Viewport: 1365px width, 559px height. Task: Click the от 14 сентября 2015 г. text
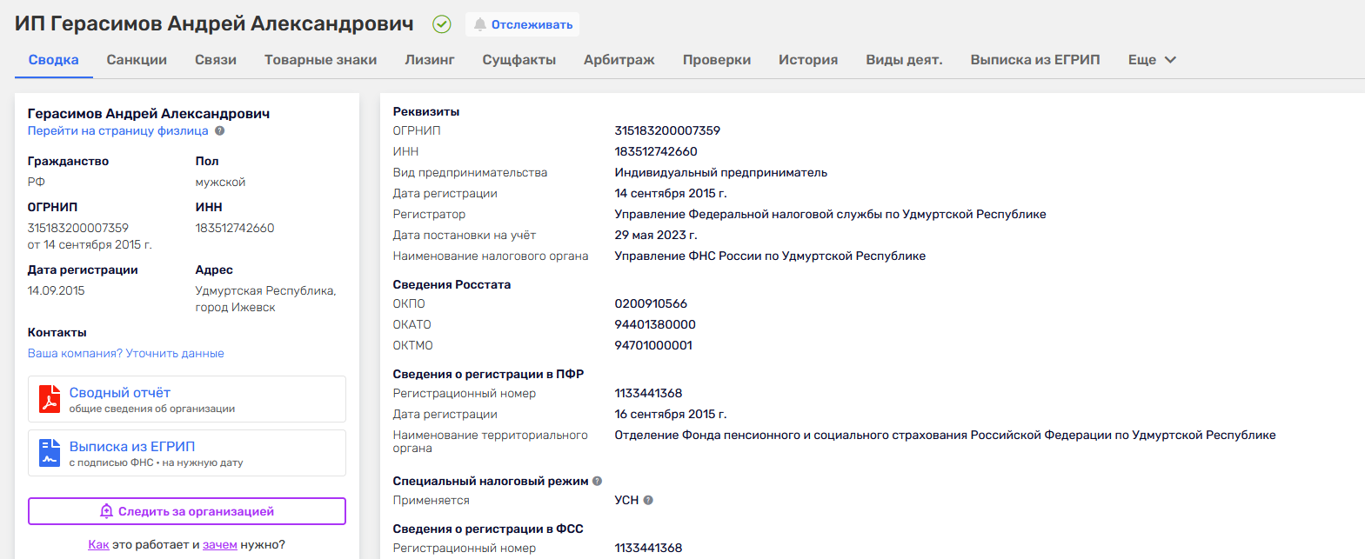(90, 245)
